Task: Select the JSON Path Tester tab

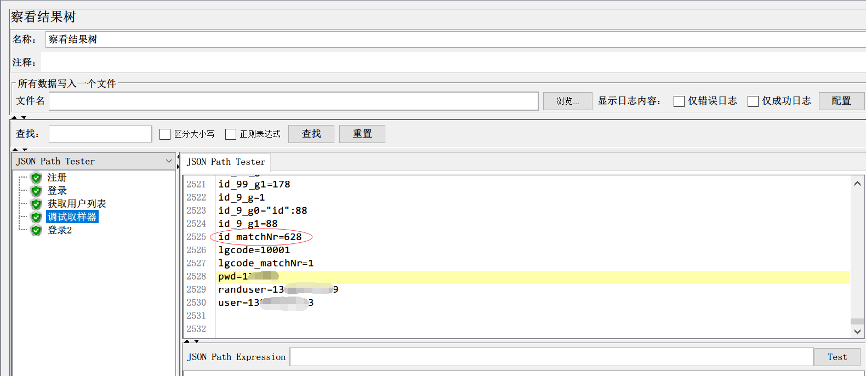Action: tap(226, 162)
